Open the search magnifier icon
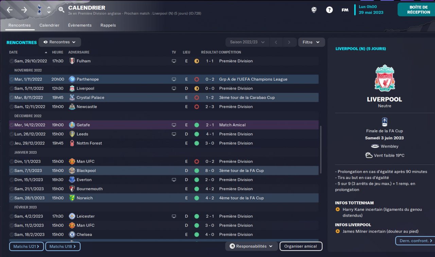Viewport: 435px width, 257px height. [x=61, y=10]
